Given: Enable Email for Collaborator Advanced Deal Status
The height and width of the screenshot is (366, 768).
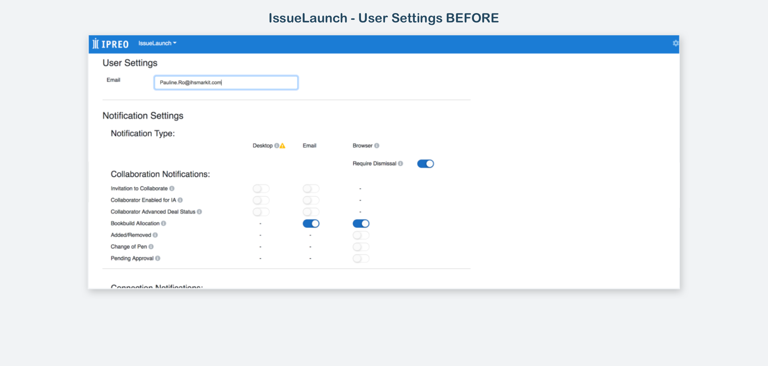Looking at the screenshot, I should pyautogui.click(x=311, y=212).
